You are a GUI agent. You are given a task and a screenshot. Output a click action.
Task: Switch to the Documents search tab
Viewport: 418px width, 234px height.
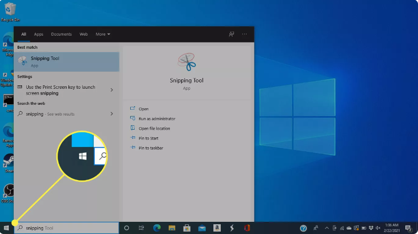point(61,34)
